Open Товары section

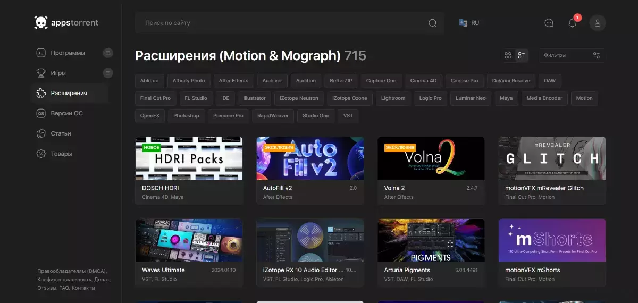(x=61, y=154)
